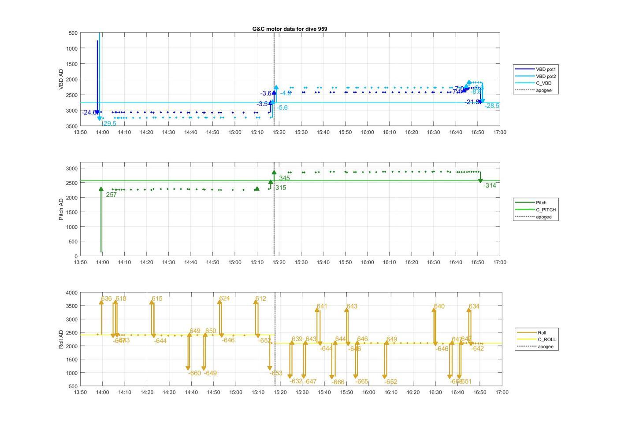The height and width of the screenshot is (434, 617).
Task: Click the '315' pitch annotation
Action: pos(281,188)
